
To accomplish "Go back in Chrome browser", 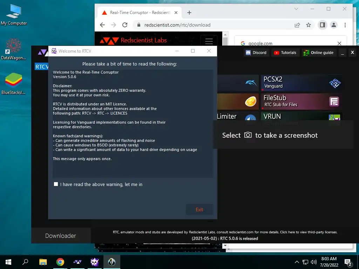I will [102, 25].
